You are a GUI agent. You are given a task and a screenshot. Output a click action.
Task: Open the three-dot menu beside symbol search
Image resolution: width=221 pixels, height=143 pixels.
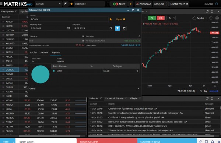[x=107, y=4]
